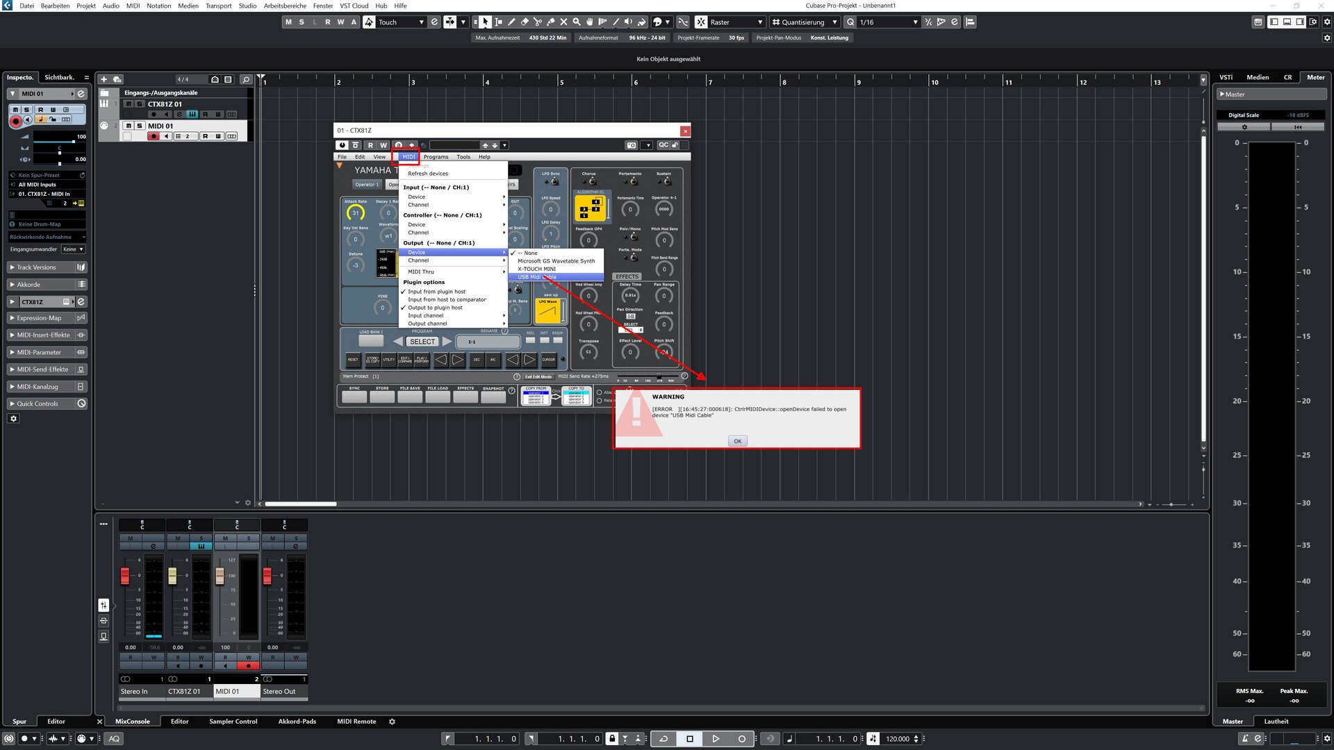Toggle 'Input from host to comparator' option
This screenshot has height=750, width=1334.
click(x=447, y=300)
